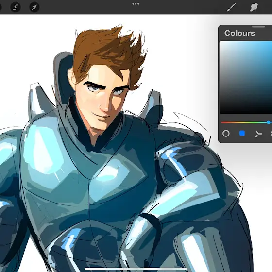Grab the Colours panel handle bar
The height and width of the screenshot is (272, 272).
[x=258, y=27]
